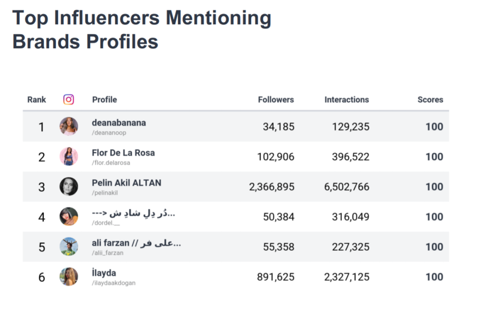Image resolution: width=488 pixels, height=309 pixels.
Task: Sort by the Followers column header
Action: pyautogui.click(x=276, y=100)
